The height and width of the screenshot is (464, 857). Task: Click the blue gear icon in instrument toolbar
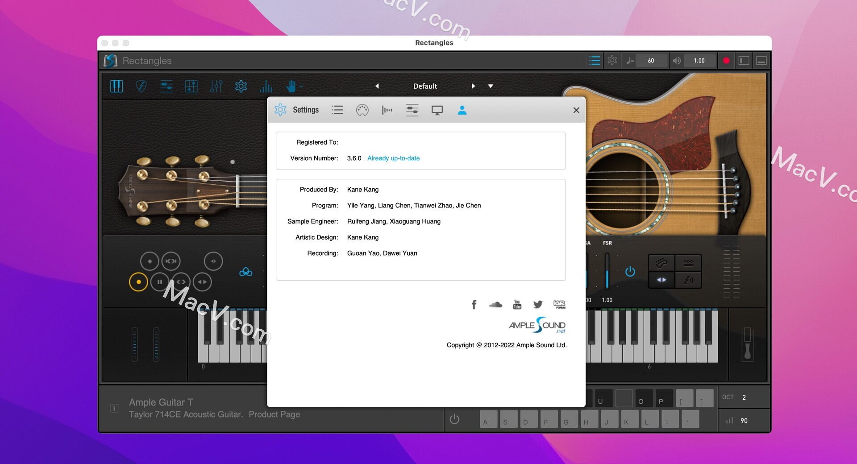pos(241,86)
